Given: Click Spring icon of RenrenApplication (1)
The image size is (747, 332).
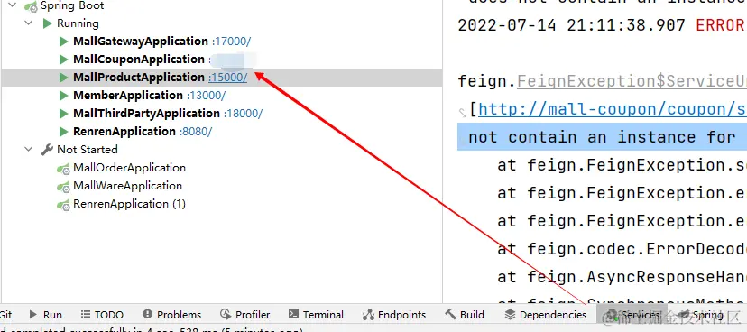Looking at the screenshot, I should [63, 205].
